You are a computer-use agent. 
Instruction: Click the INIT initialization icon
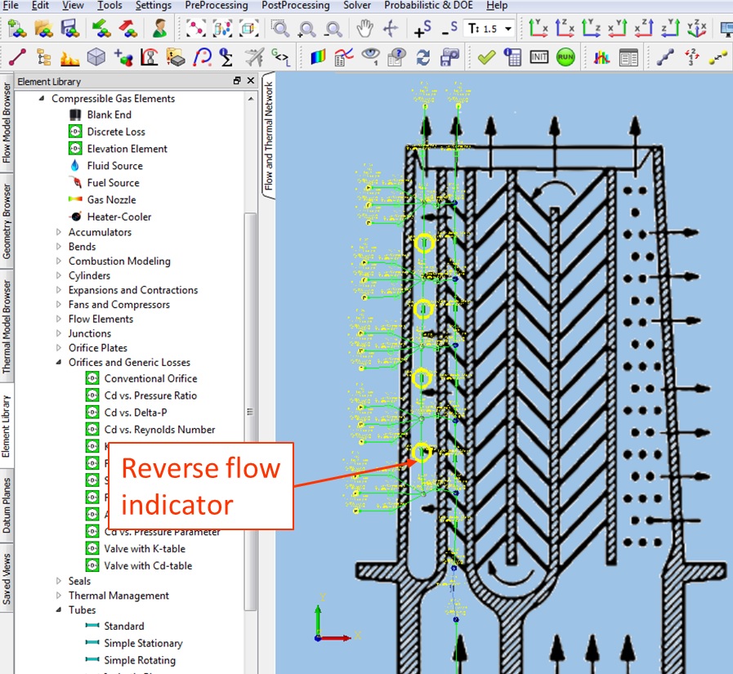pyautogui.click(x=539, y=57)
